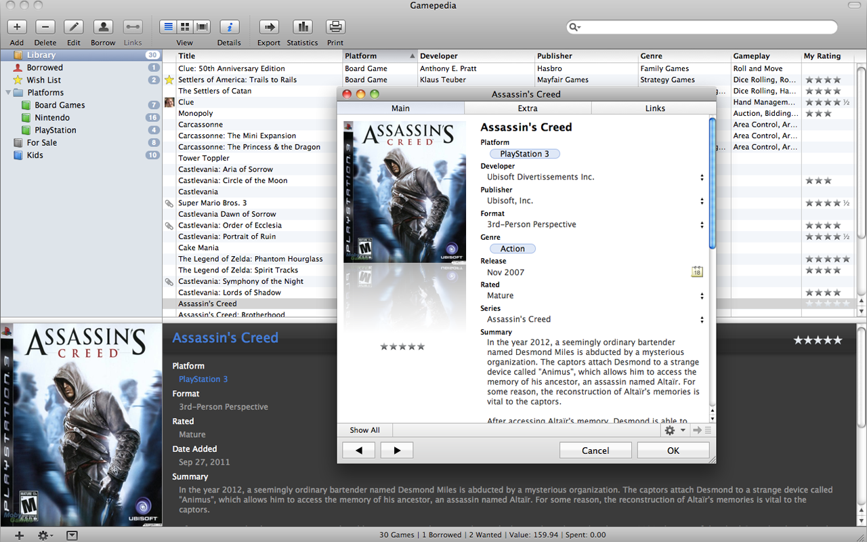Go to the next game entry
This screenshot has height=542, width=867.
pyautogui.click(x=397, y=451)
